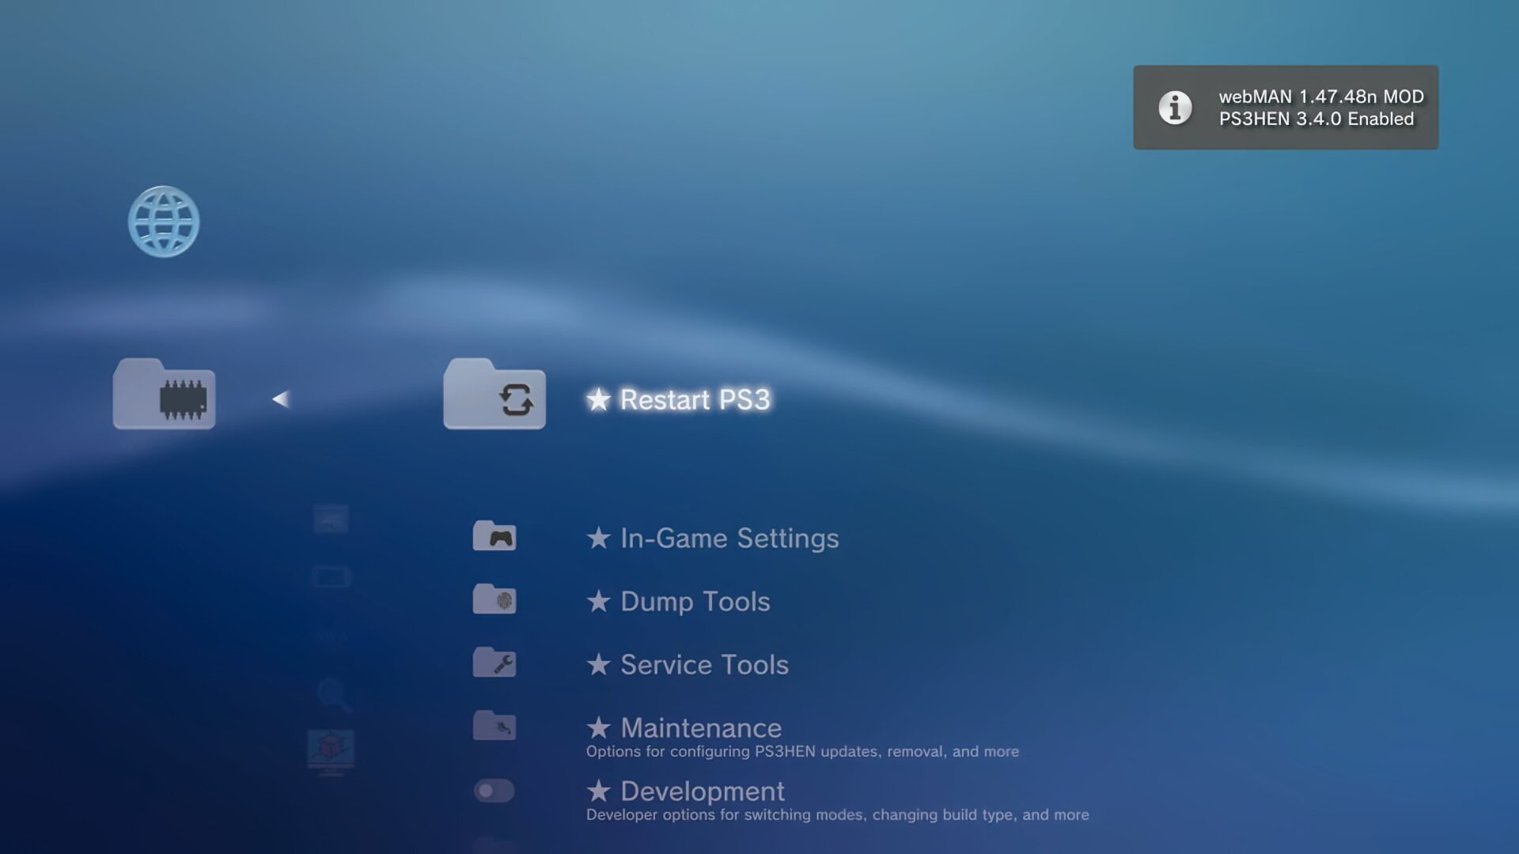Screen dimensions: 1519x854
Task: Click the faded www item in left column
Action: tap(330, 636)
